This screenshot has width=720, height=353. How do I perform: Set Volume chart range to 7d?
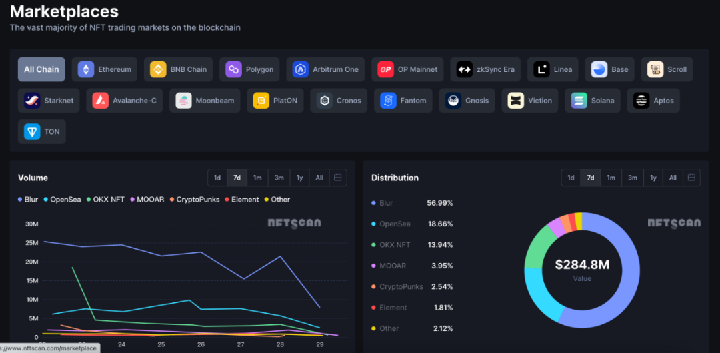click(x=237, y=178)
